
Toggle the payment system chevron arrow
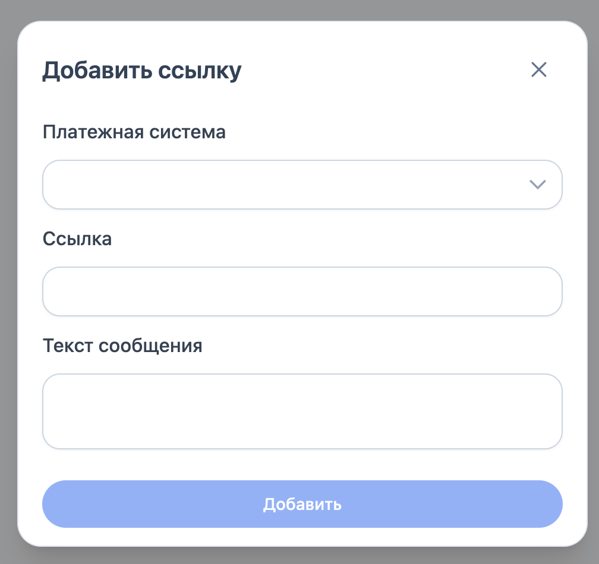coord(537,185)
